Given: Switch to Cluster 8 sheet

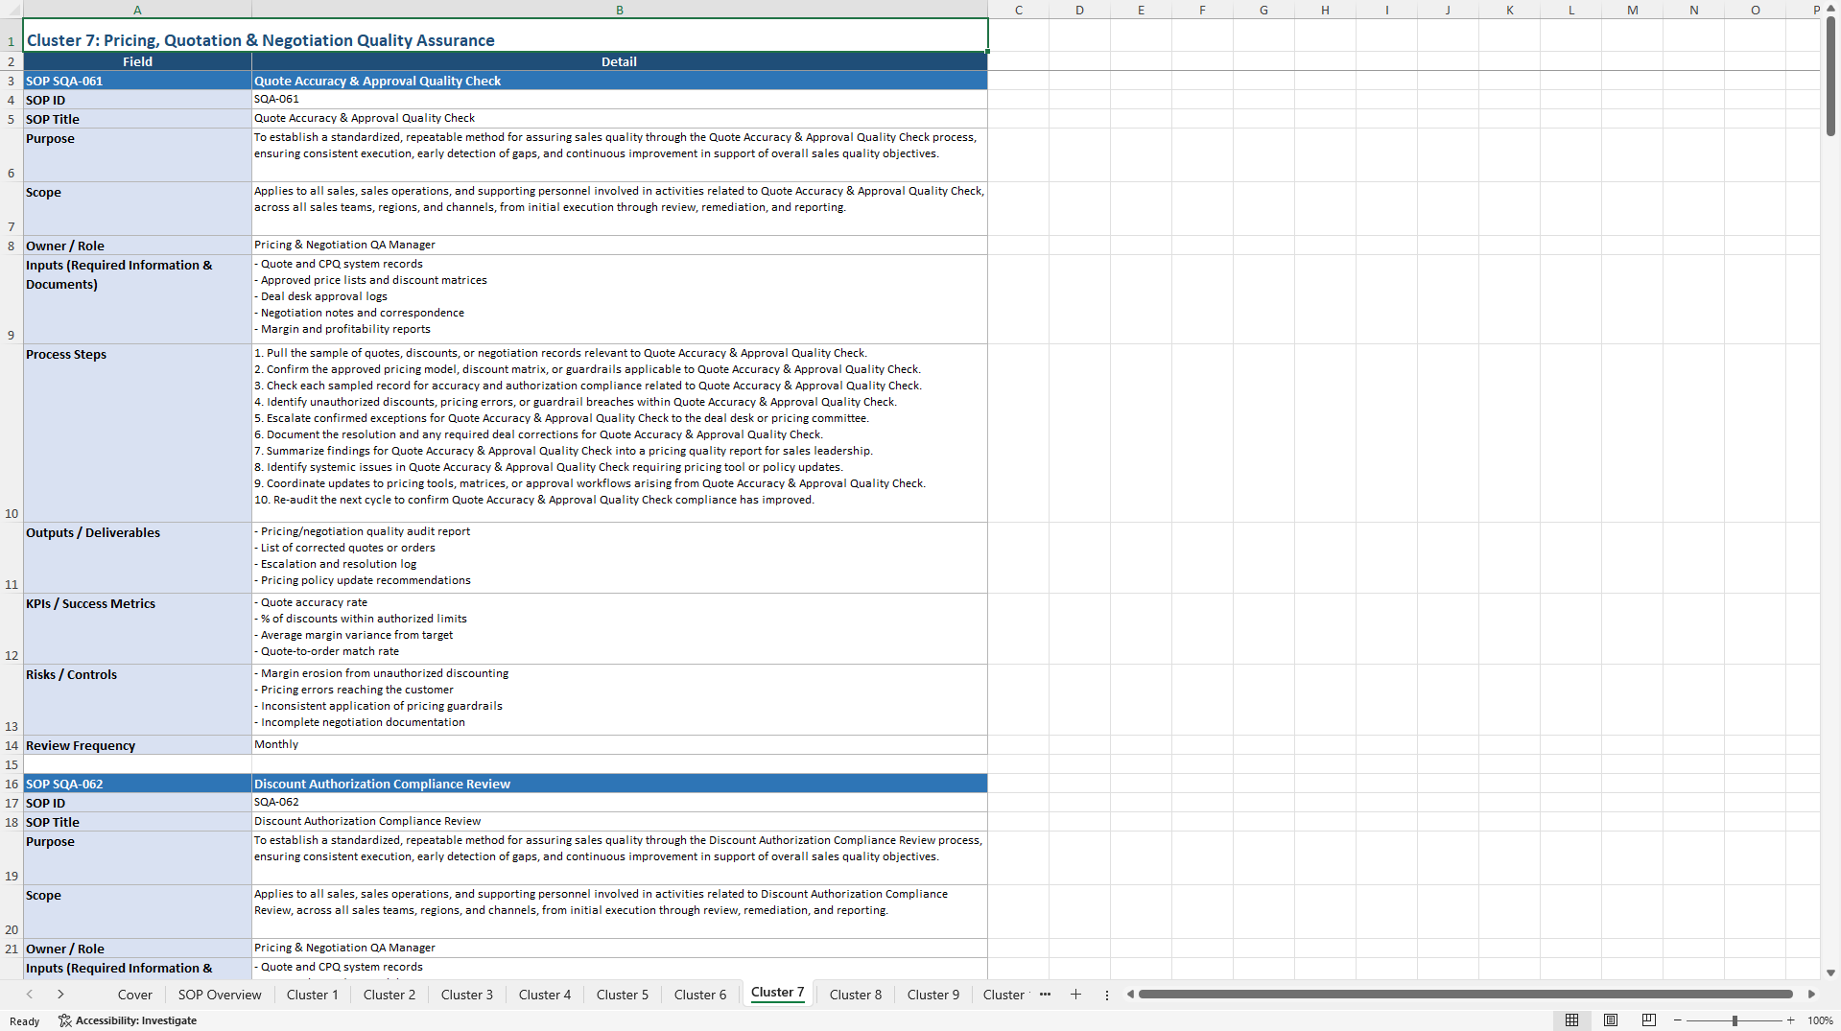Looking at the screenshot, I should 856,995.
